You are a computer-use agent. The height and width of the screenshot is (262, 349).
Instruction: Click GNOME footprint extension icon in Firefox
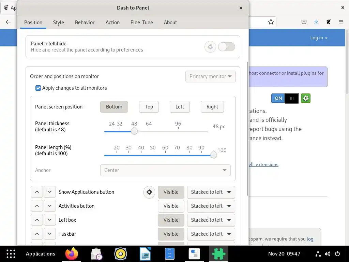point(329,22)
